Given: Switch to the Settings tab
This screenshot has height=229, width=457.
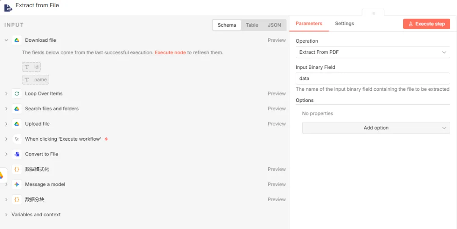Looking at the screenshot, I should coord(344,24).
